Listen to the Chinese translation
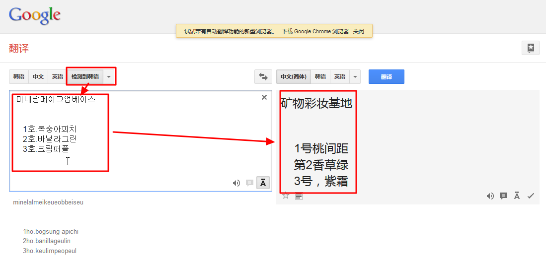 [490, 196]
